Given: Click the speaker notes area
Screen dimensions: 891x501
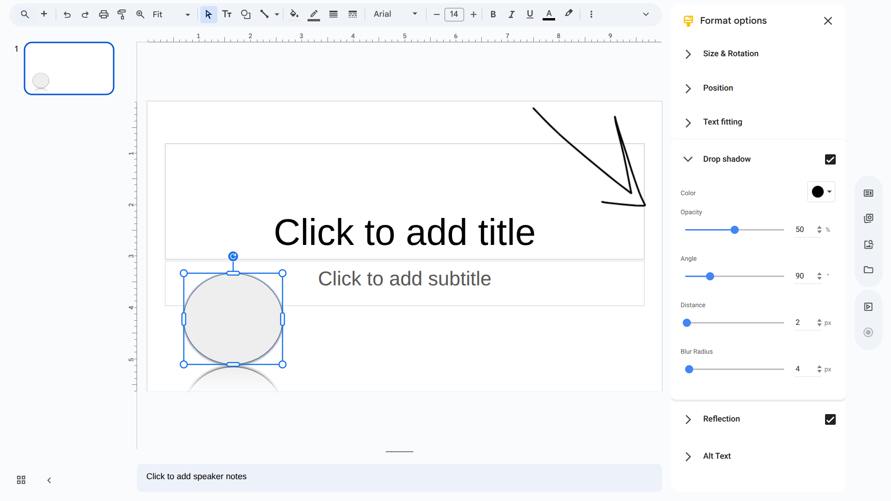Looking at the screenshot, I should point(399,477).
